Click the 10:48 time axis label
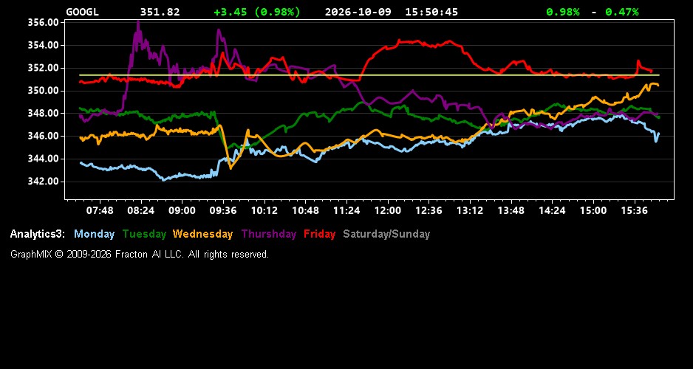The width and height of the screenshot is (693, 369). point(305,210)
